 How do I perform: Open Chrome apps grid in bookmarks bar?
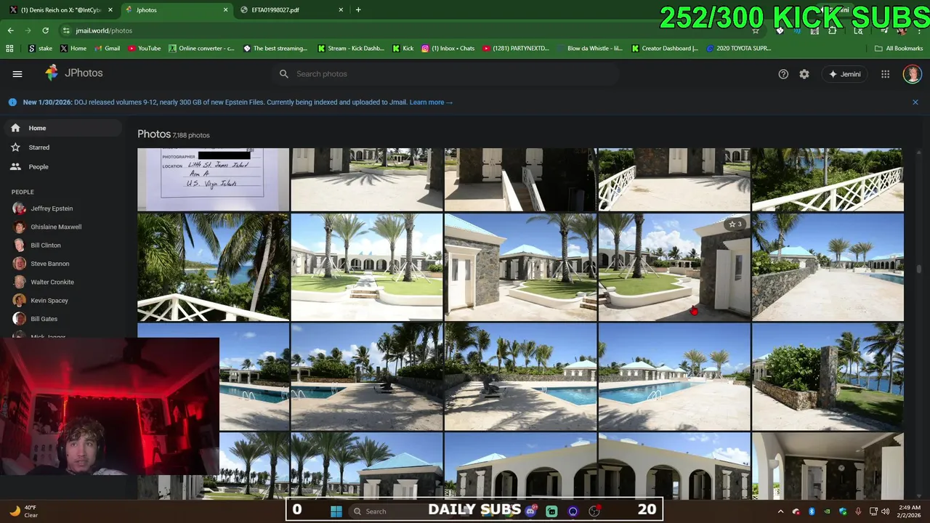(9, 49)
